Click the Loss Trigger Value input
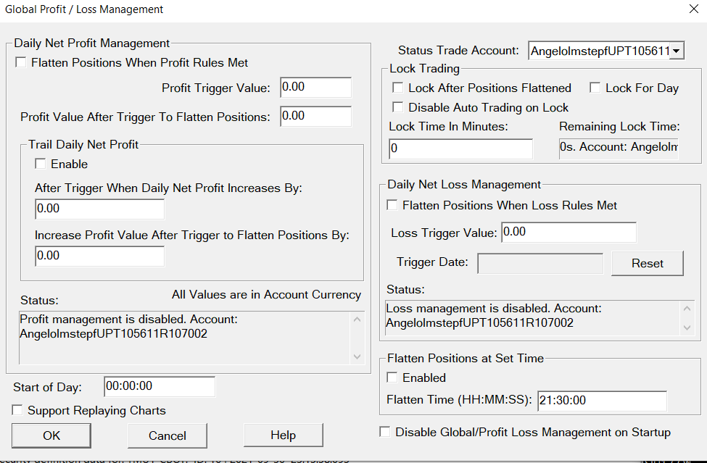 click(x=568, y=233)
